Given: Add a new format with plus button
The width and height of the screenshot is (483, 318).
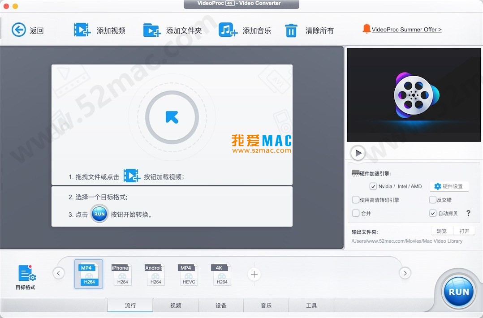Looking at the screenshot, I should [254, 274].
